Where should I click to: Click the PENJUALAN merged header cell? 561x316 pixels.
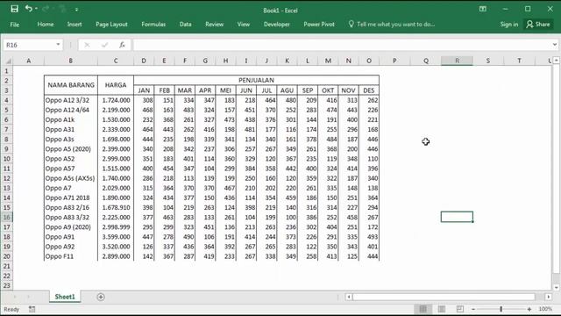256,80
